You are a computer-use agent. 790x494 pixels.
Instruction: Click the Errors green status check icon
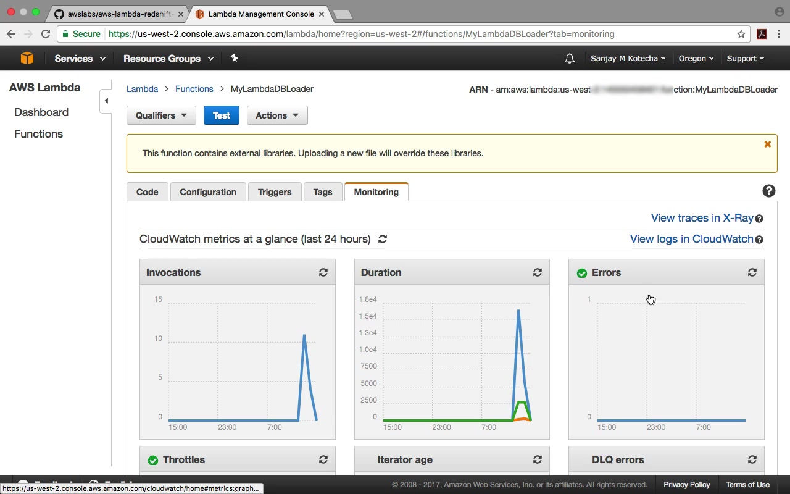point(582,273)
